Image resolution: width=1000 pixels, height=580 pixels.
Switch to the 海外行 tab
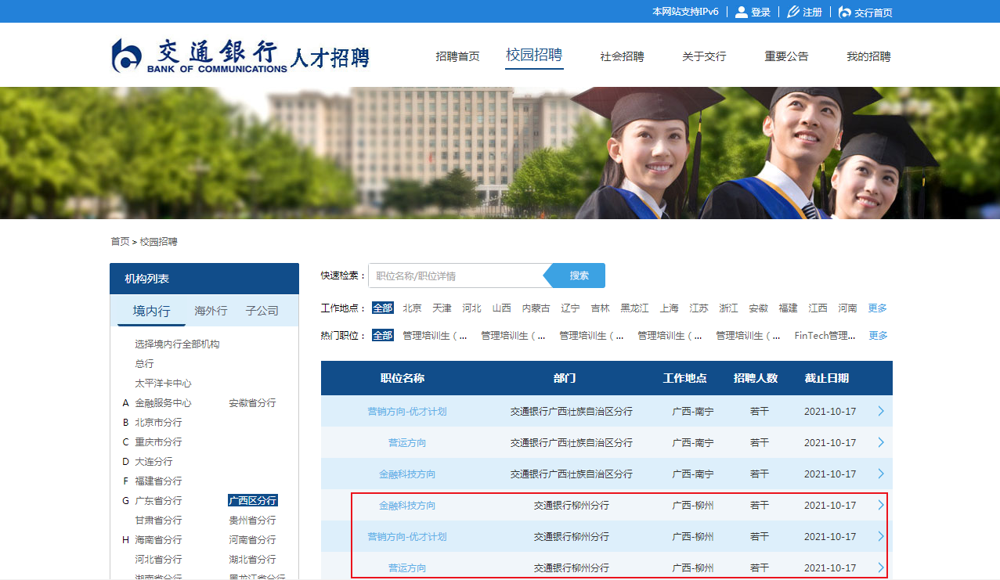click(211, 311)
